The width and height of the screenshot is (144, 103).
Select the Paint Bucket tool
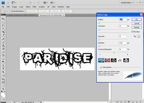(x=3, y=55)
